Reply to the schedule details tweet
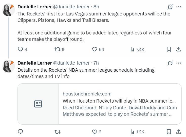The image size is (186, 137). tap(21, 132)
